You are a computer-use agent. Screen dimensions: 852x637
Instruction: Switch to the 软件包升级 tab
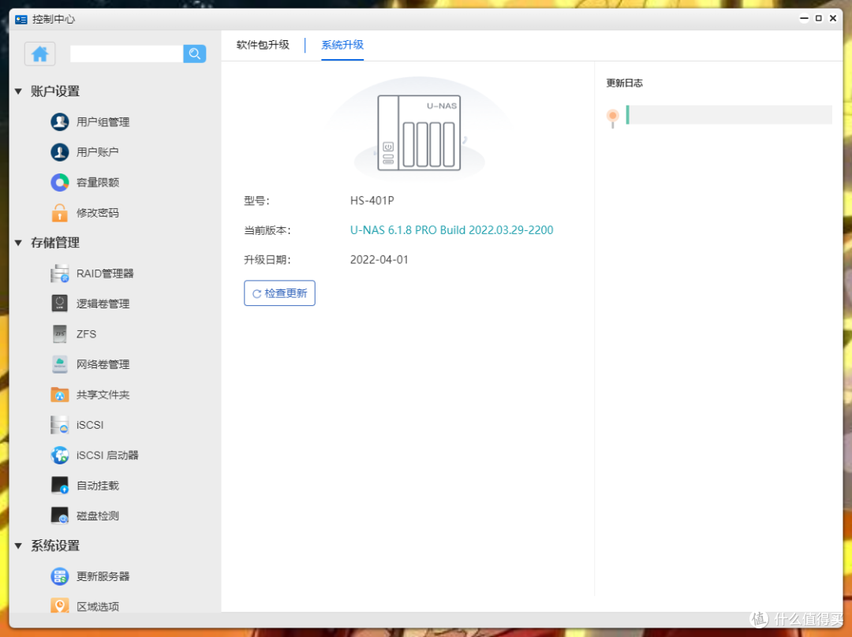pyautogui.click(x=263, y=45)
